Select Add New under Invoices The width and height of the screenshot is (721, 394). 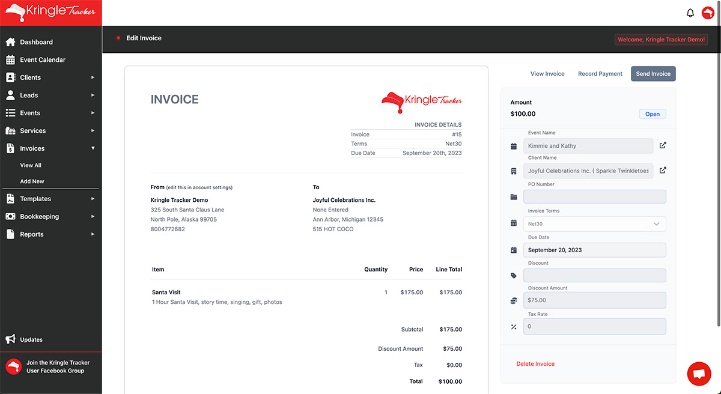tap(32, 181)
